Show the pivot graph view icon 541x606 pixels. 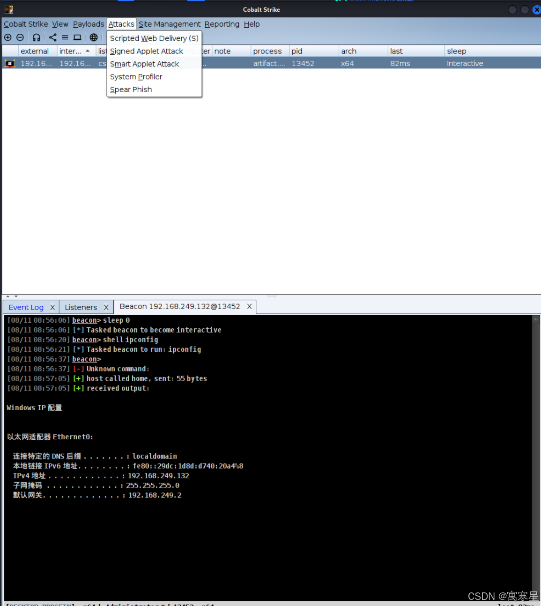(x=53, y=37)
